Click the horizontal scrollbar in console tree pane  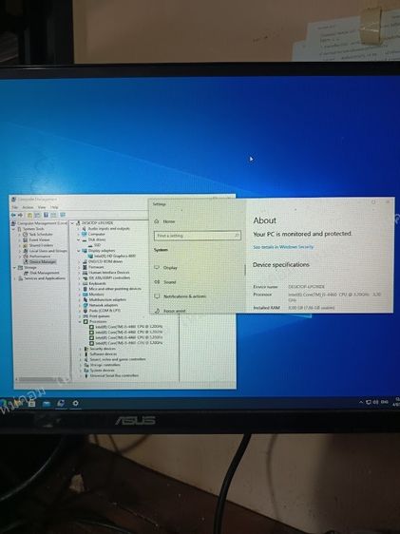(x=41, y=379)
